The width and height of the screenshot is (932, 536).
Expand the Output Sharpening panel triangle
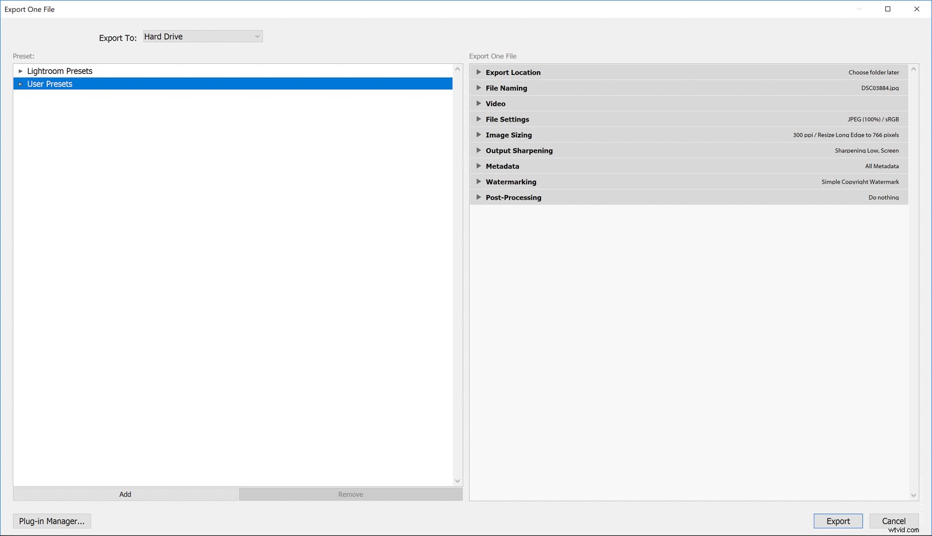[478, 150]
